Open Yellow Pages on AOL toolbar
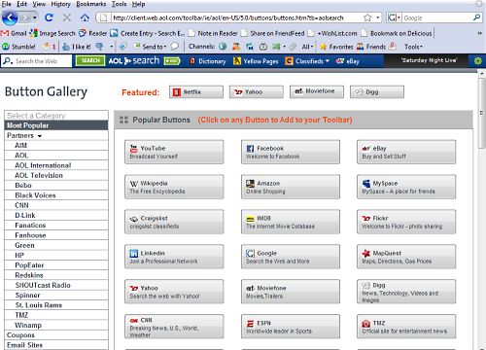The image size is (486, 350). coord(256,61)
